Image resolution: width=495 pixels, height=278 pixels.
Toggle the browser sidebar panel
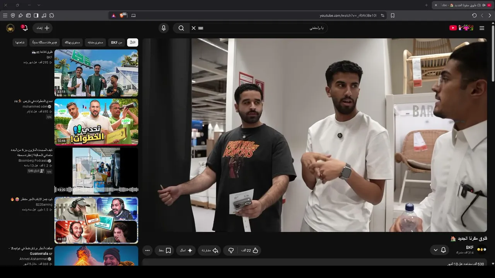coord(36,15)
